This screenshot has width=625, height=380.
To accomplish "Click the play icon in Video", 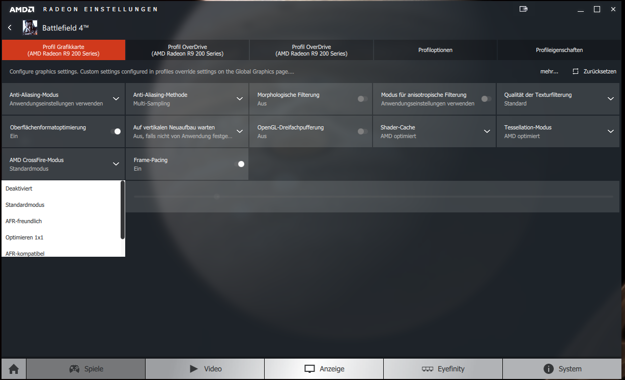I will (x=193, y=369).
